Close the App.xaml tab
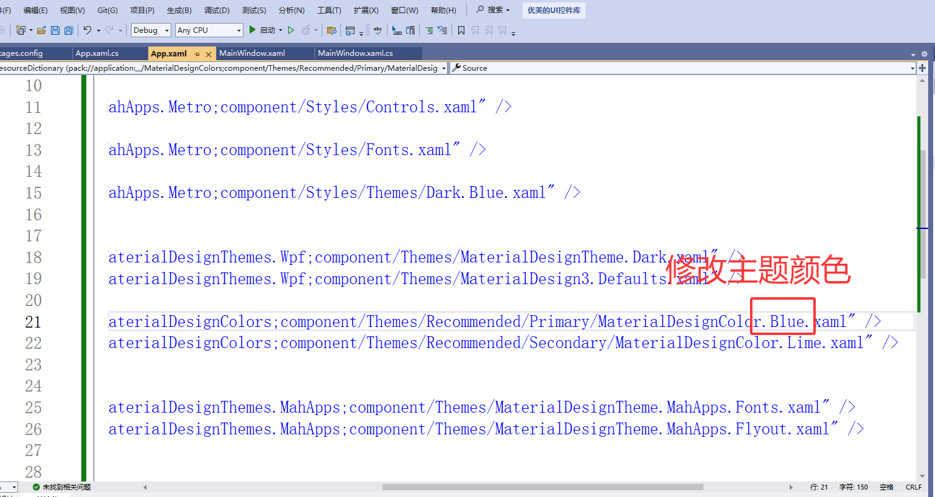The width and height of the screenshot is (935, 497). pyautogui.click(x=209, y=54)
